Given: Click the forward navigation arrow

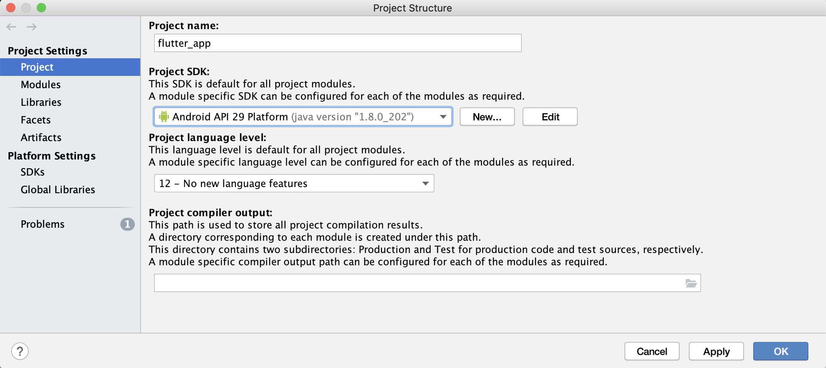Looking at the screenshot, I should (32, 26).
